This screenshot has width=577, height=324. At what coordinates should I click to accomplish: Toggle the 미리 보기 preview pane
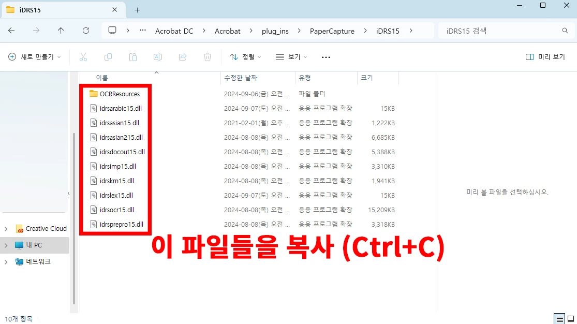click(545, 57)
